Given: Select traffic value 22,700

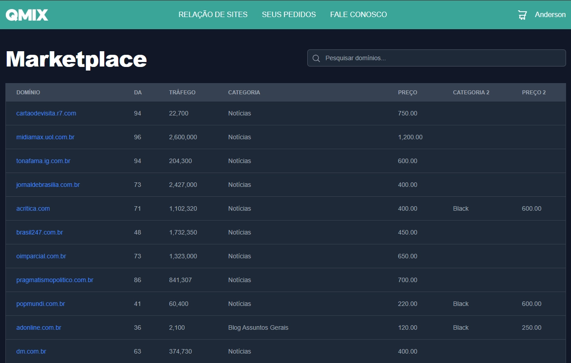Looking at the screenshot, I should pos(179,113).
